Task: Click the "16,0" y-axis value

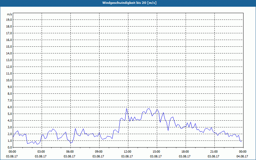Action: [x=9, y=40]
